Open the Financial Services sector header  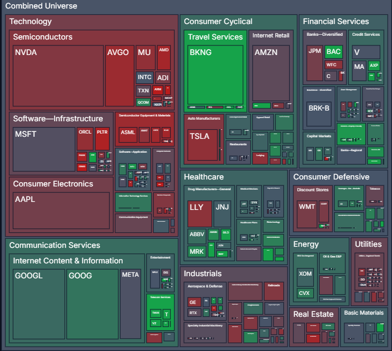tap(336, 21)
